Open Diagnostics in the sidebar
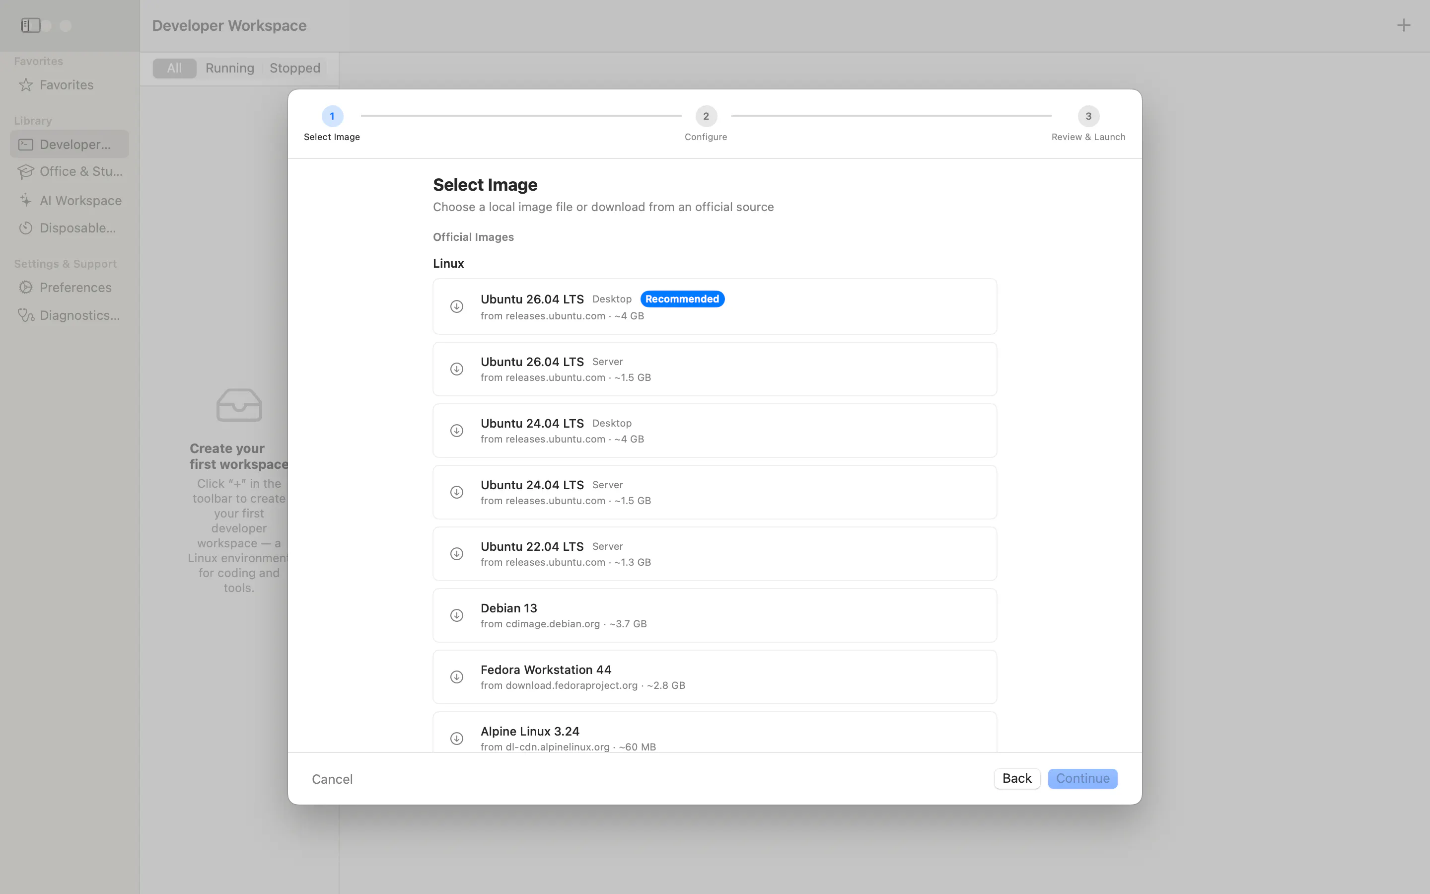The image size is (1430, 894). tap(69, 315)
